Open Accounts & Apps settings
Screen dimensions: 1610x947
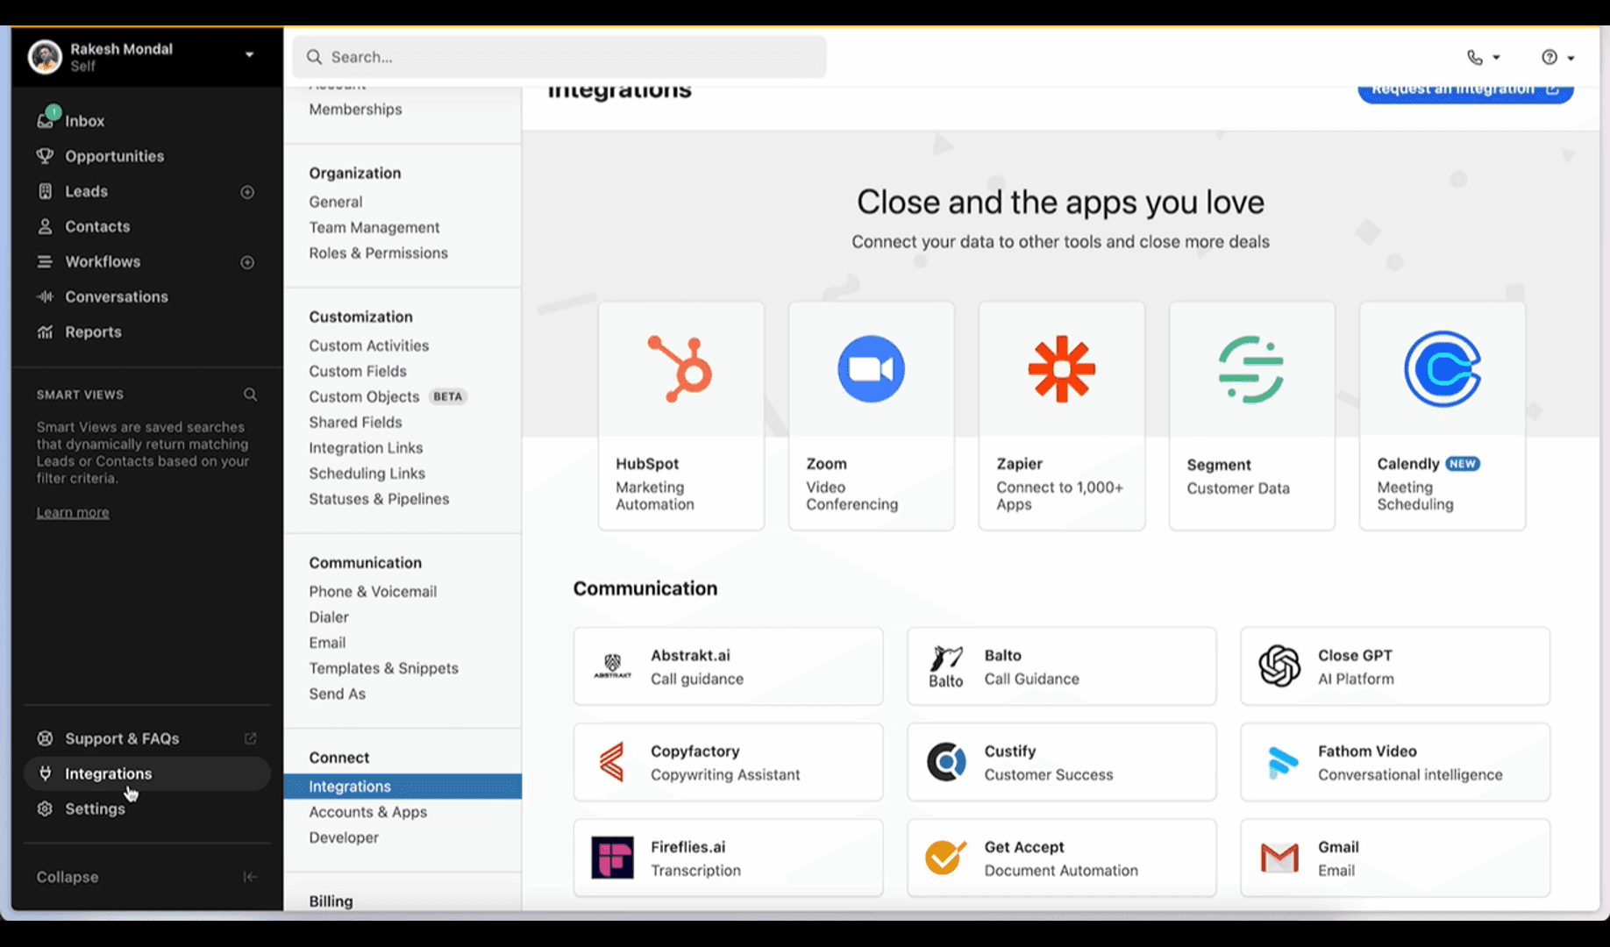tap(367, 812)
